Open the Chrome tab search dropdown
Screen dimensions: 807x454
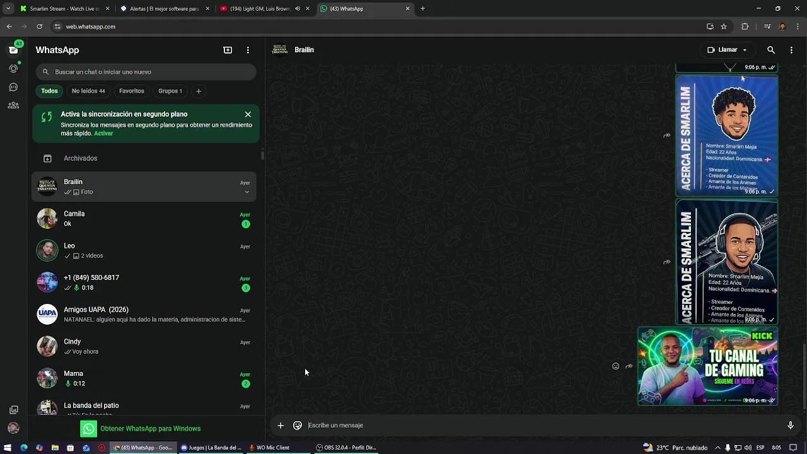click(8, 9)
